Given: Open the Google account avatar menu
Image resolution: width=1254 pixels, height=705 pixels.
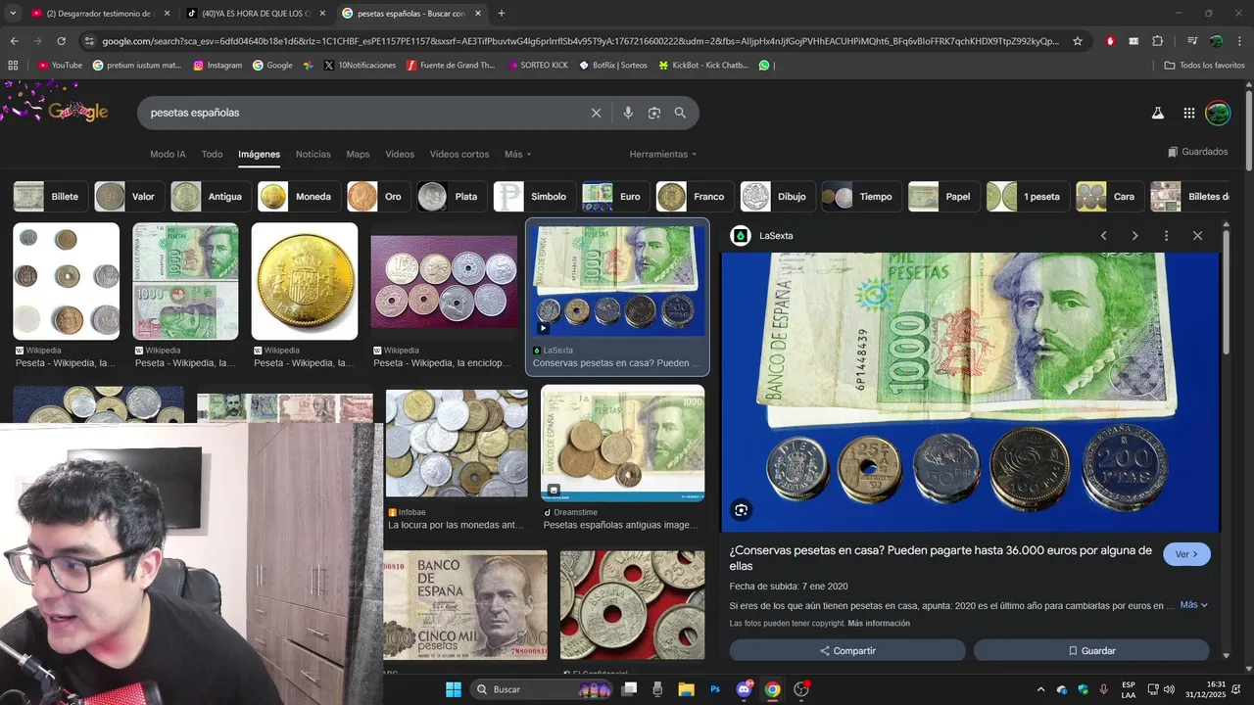Looking at the screenshot, I should [1218, 113].
